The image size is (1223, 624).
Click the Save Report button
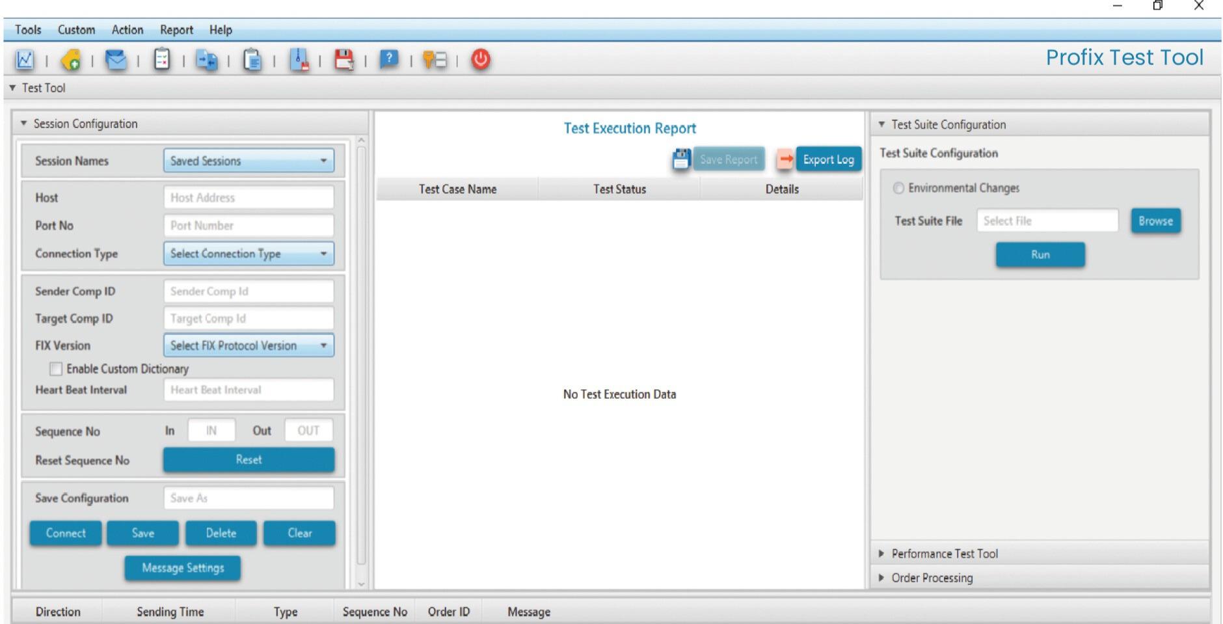(729, 159)
